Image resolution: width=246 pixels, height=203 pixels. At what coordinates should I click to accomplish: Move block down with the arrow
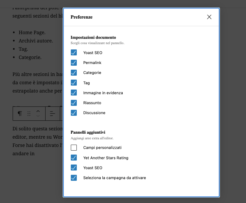38,116
